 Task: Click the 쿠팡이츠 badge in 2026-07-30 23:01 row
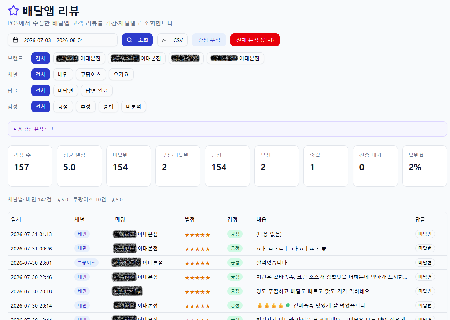86,263
